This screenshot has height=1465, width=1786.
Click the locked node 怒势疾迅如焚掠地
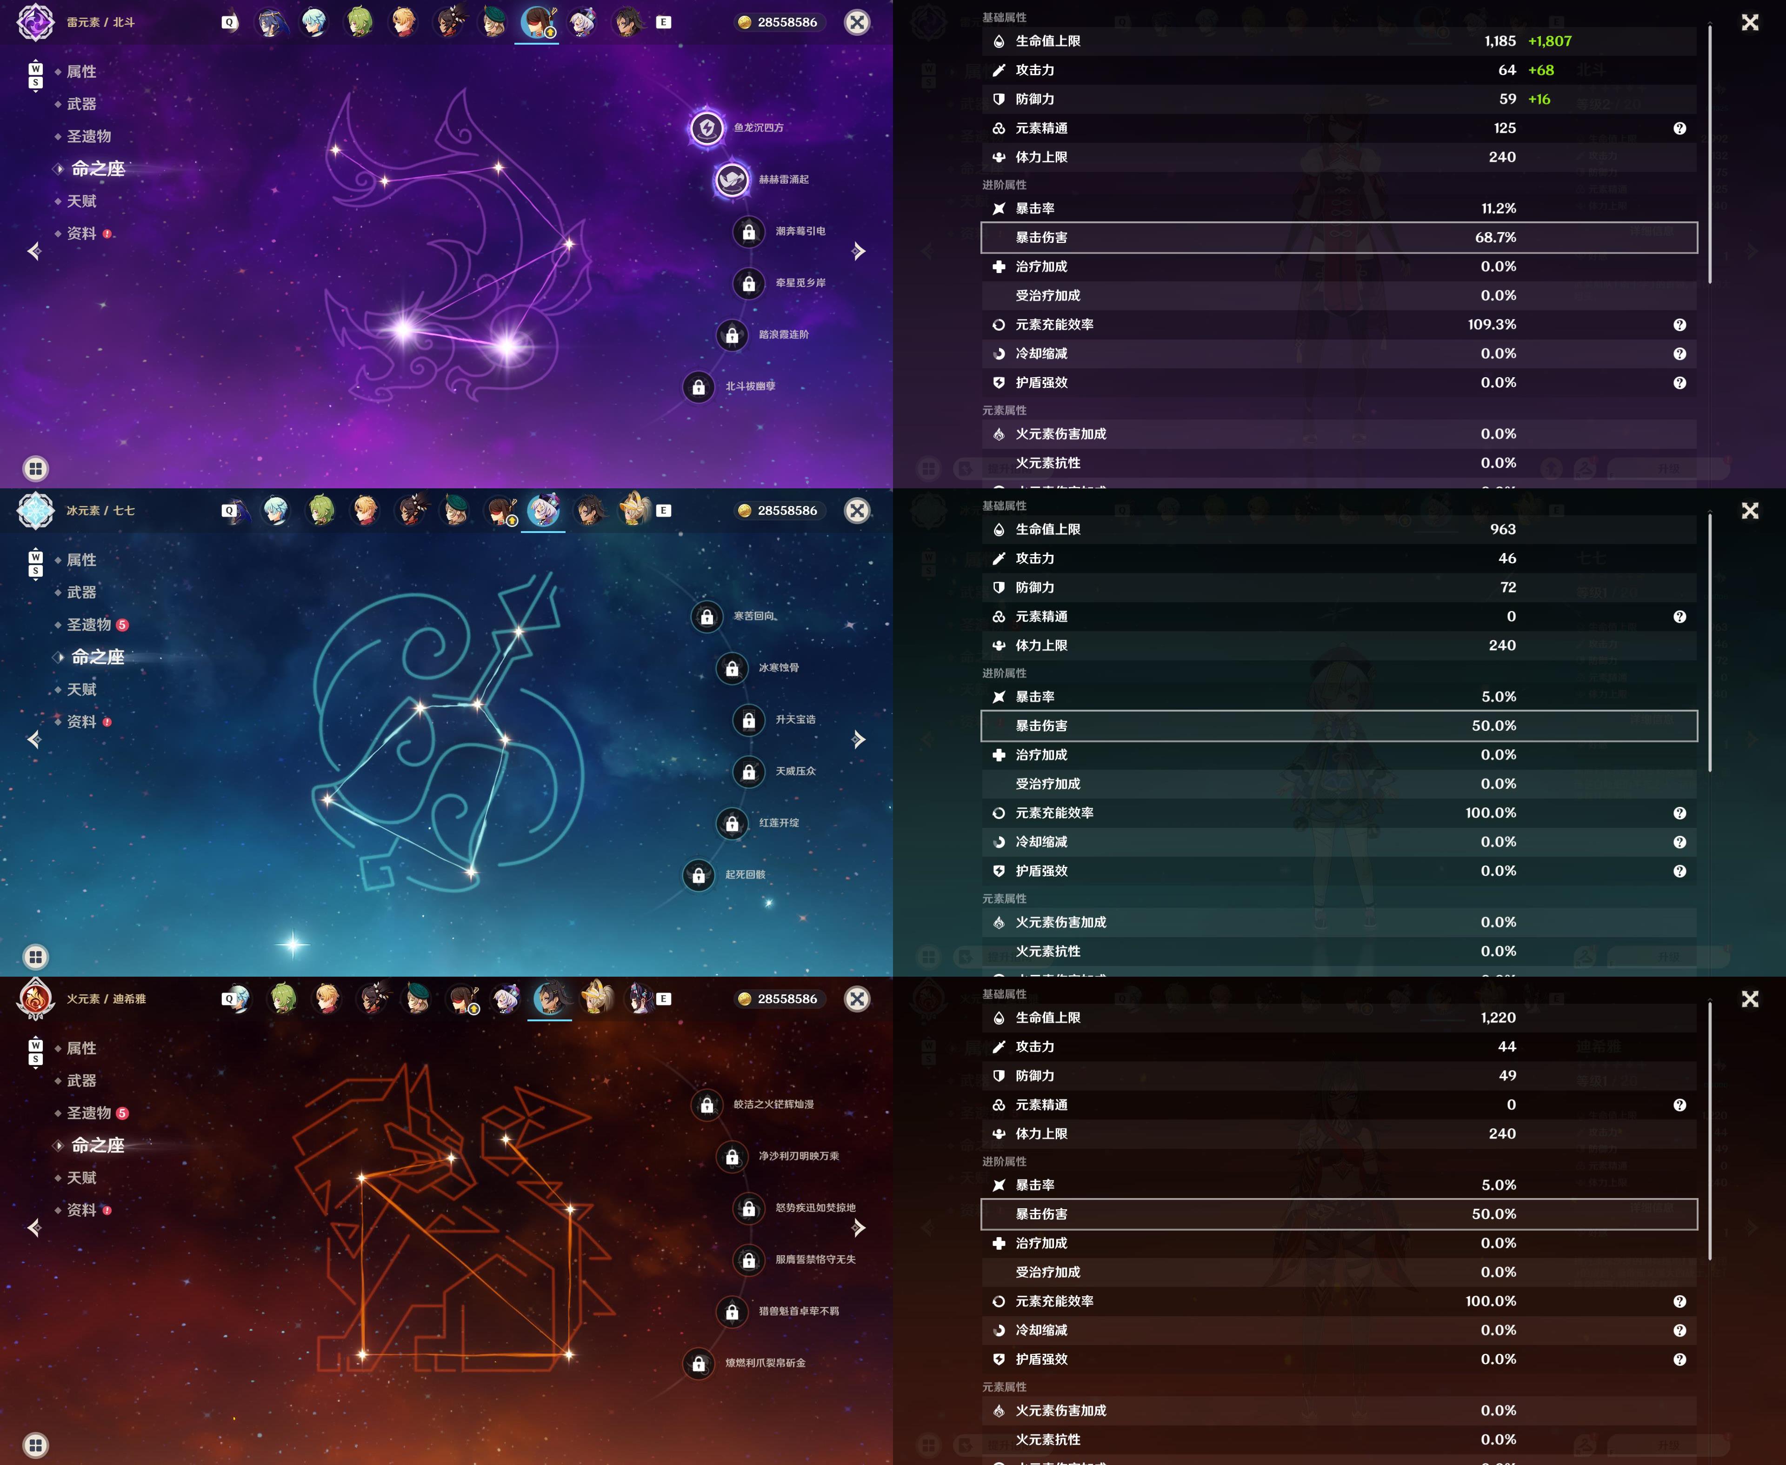749,1208
